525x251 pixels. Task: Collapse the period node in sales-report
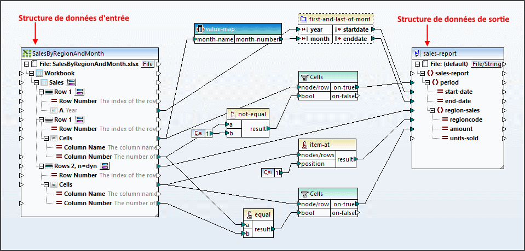click(x=427, y=82)
